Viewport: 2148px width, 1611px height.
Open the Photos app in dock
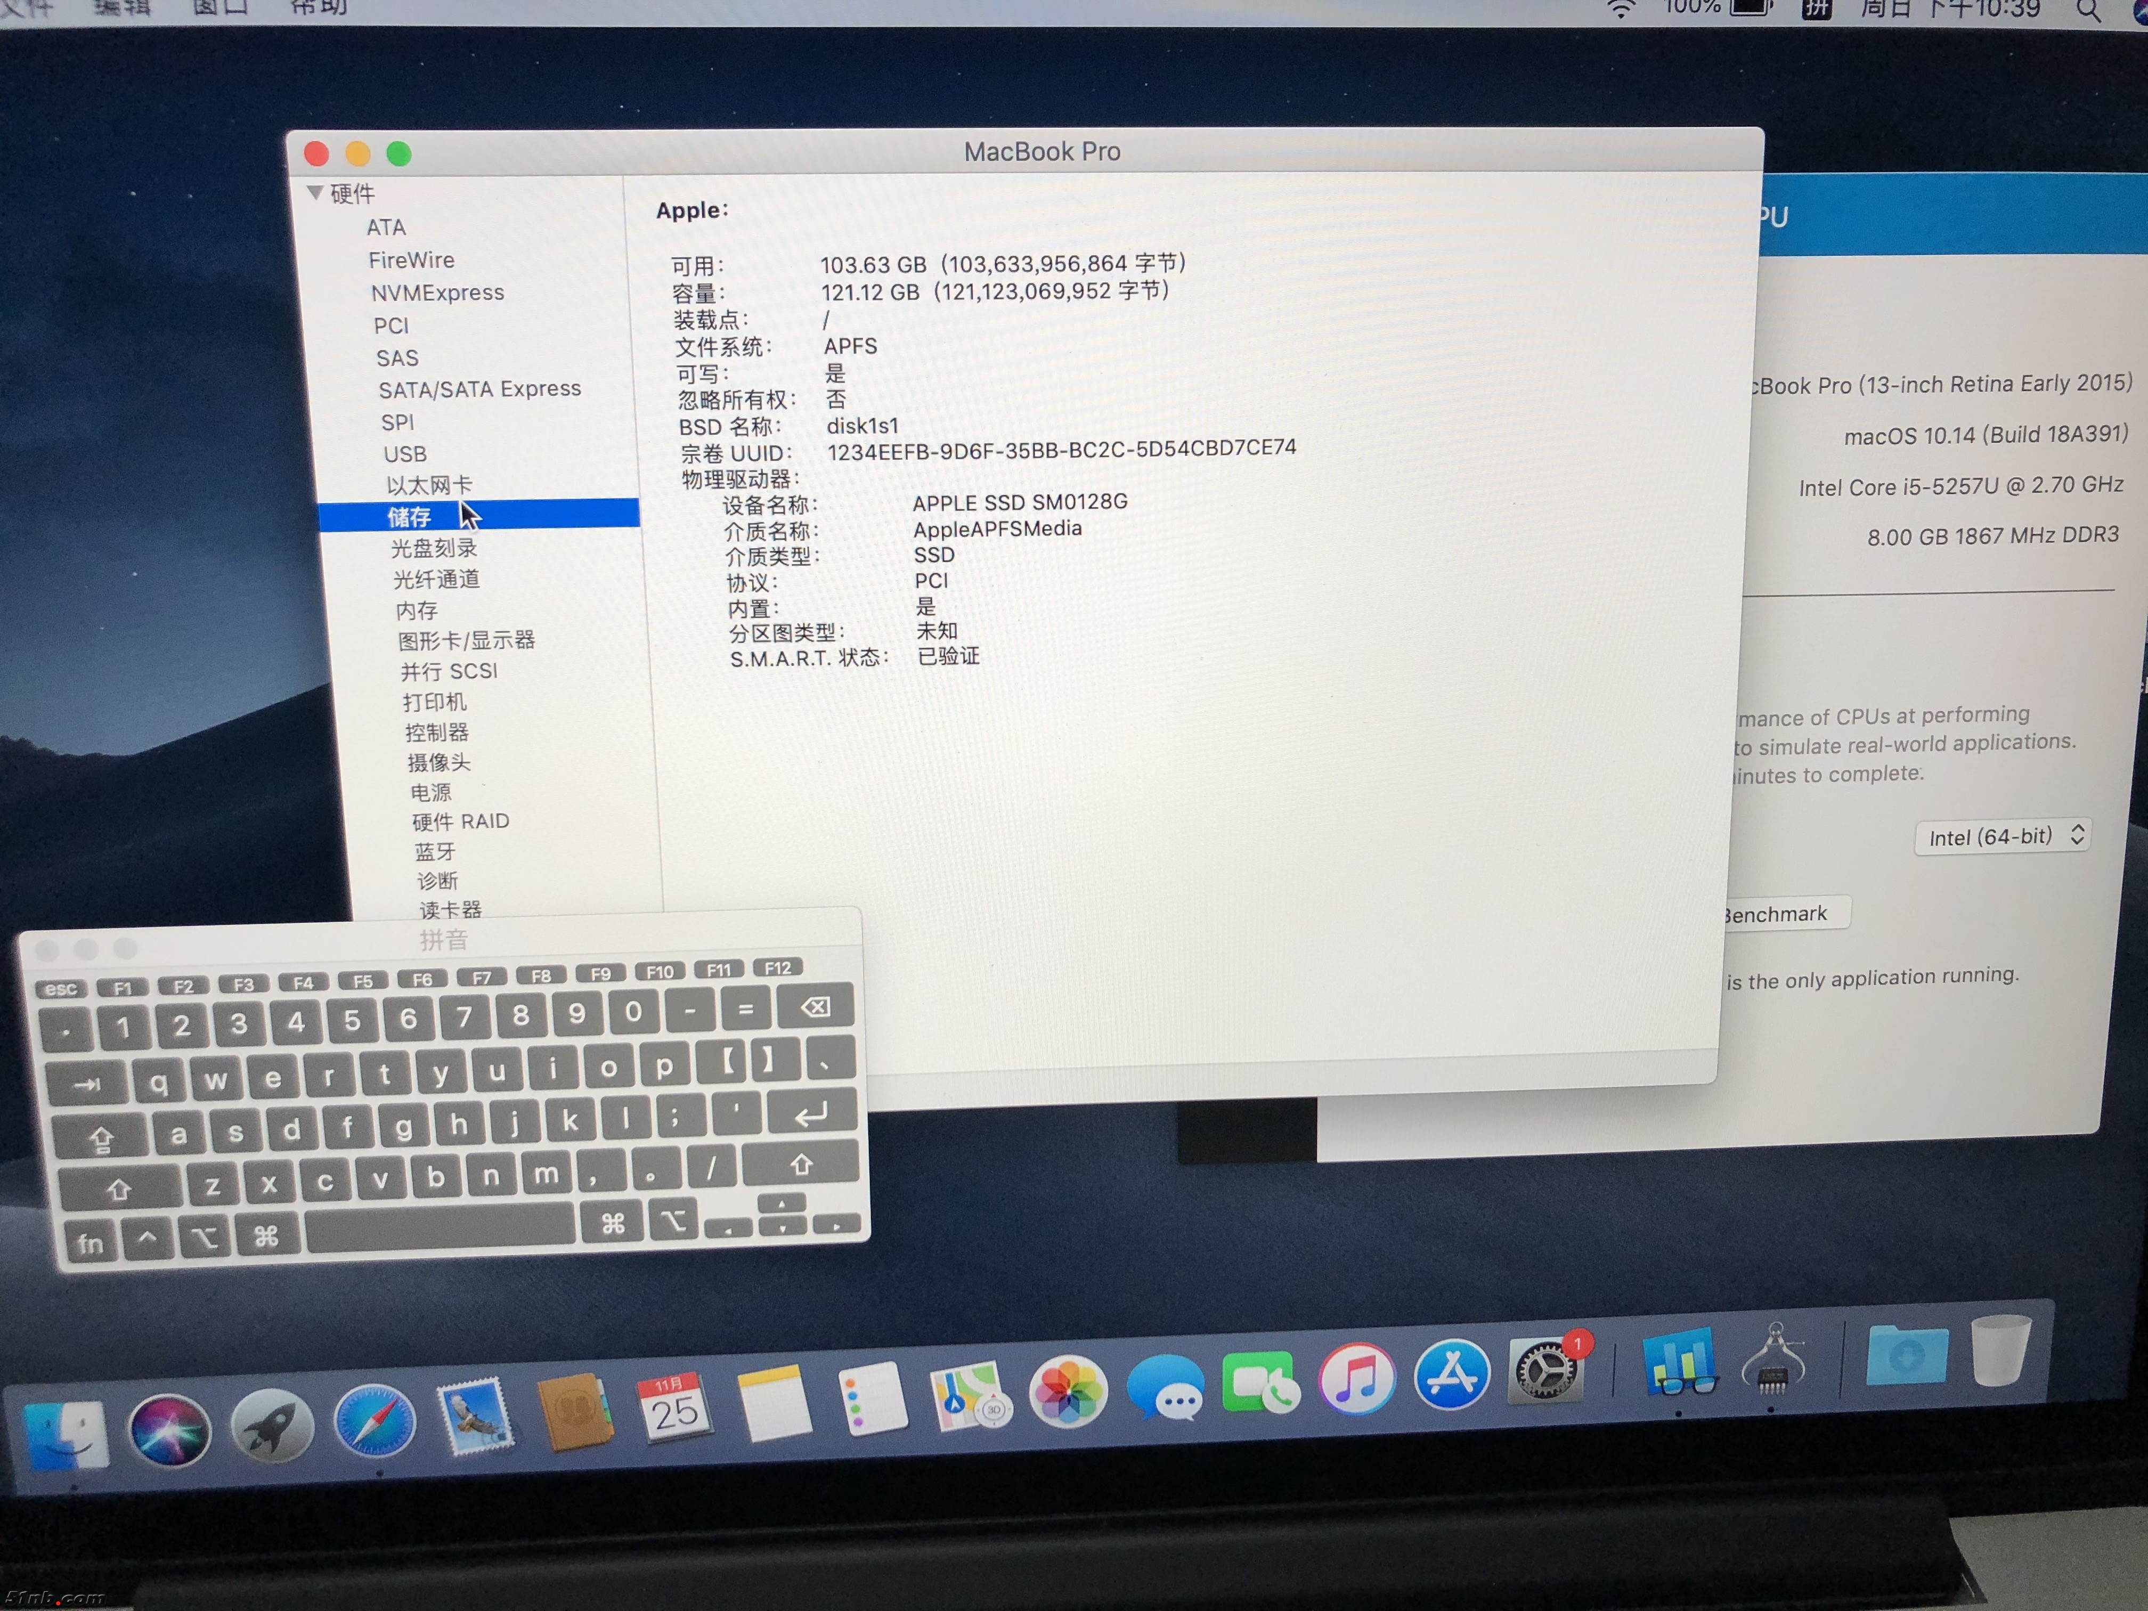pos(1067,1393)
